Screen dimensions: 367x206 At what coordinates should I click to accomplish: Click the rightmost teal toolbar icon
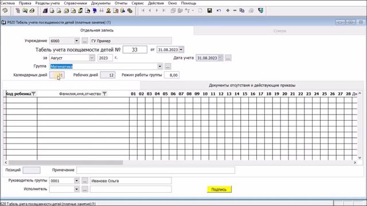click(x=260, y=11)
